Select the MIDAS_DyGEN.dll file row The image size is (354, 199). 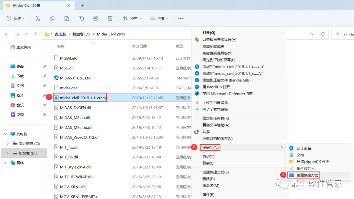pos(122,108)
